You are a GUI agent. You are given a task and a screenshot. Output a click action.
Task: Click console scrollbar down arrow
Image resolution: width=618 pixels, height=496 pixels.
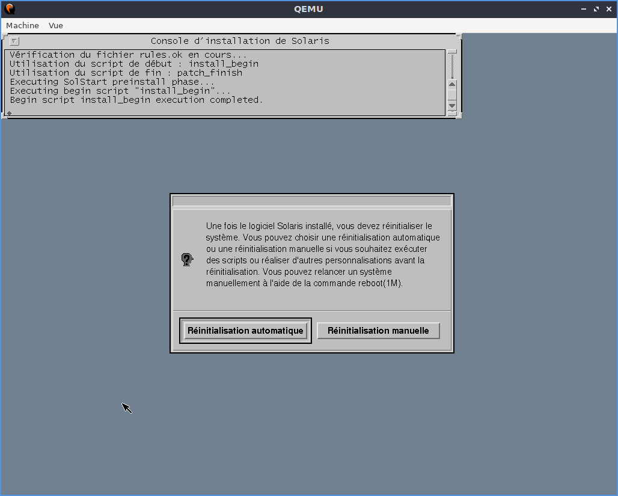[452, 105]
